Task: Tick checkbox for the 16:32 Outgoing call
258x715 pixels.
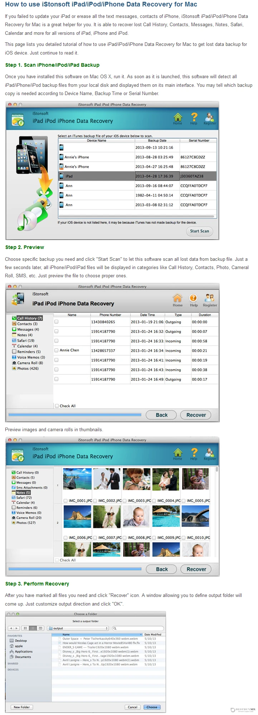Action: click(x=56, y=331)
